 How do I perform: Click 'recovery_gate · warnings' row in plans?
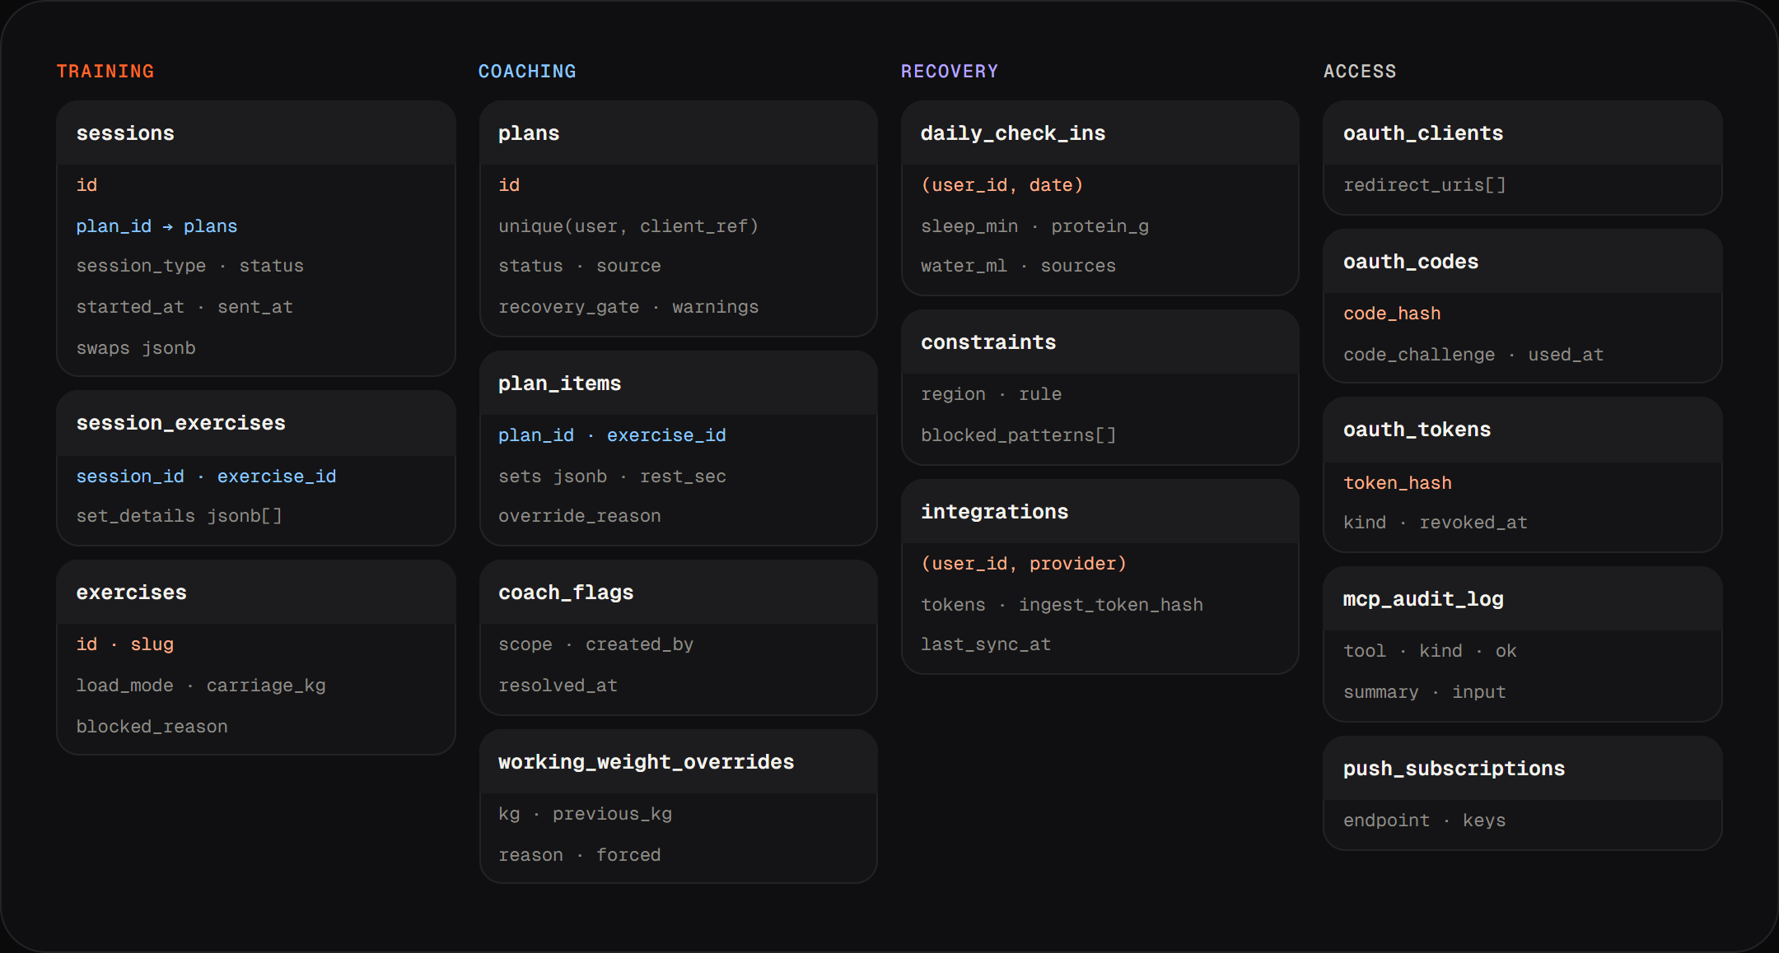pyautogui.click(x=628, y=307)
